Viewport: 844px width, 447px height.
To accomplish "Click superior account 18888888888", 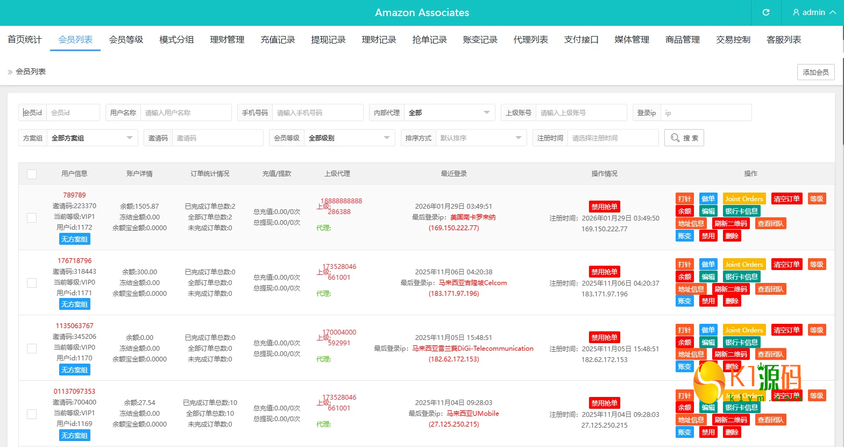I will [x=342, y=201].
